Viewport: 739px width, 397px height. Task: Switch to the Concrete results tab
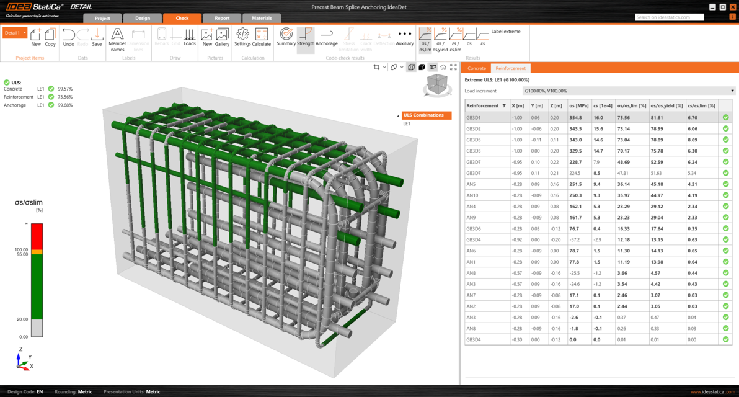click(x=476, y=68)
